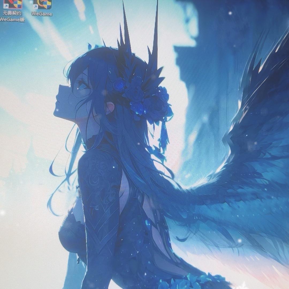Click the blue flowers at the dress bottom
Screen dimensions: 289x289
coord(187,280)
